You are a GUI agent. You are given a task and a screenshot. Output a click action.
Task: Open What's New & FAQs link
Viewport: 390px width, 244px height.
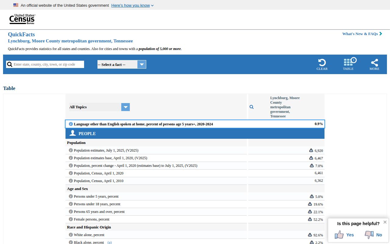[x=362, y=34]
